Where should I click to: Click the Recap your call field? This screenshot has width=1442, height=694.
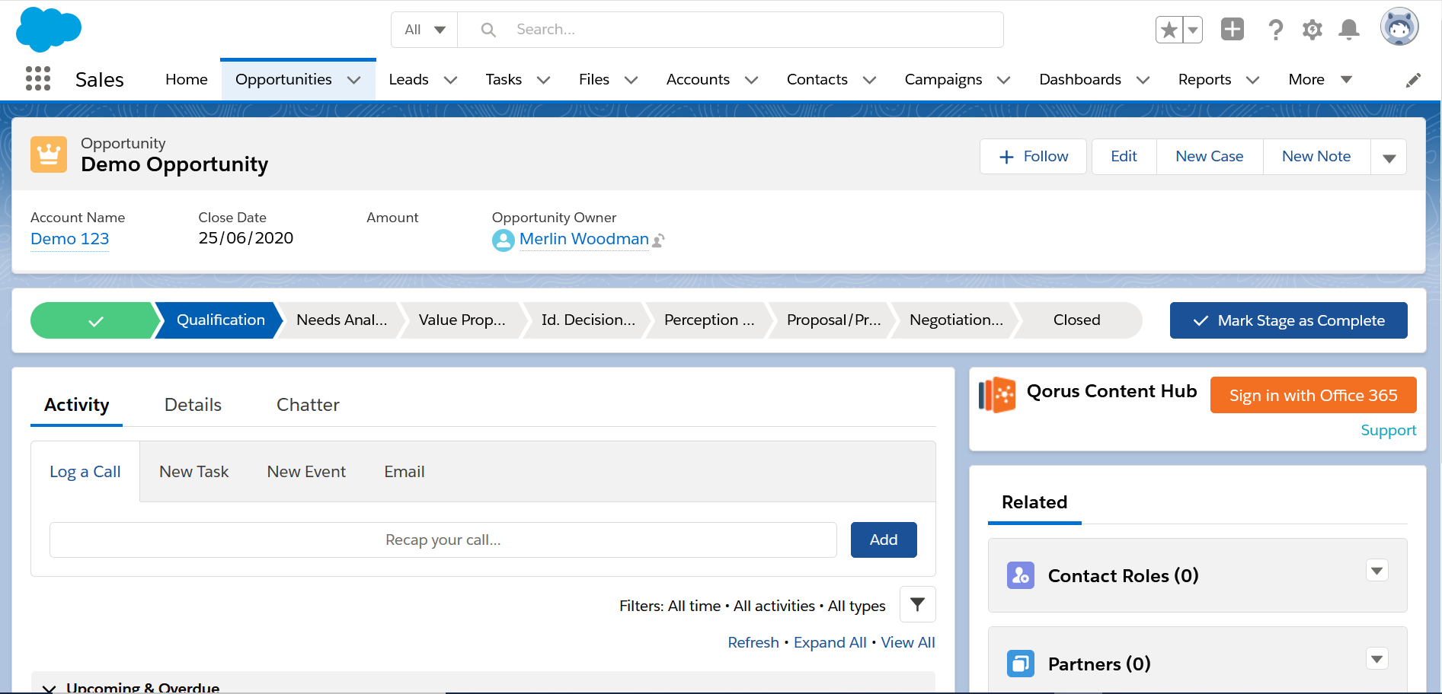pos(443,540)
